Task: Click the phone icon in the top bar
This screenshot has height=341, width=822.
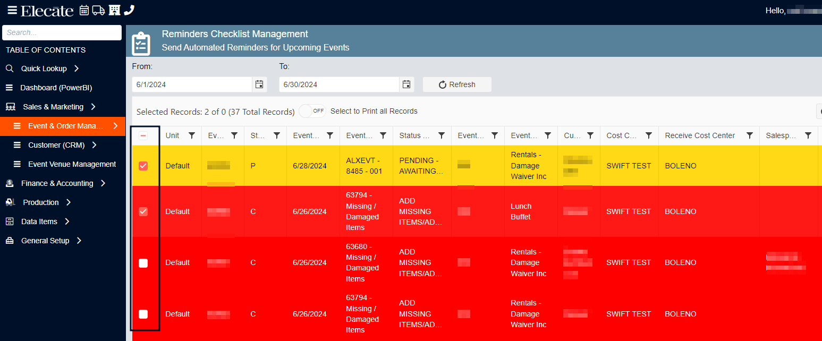Action: coord(129,10)
